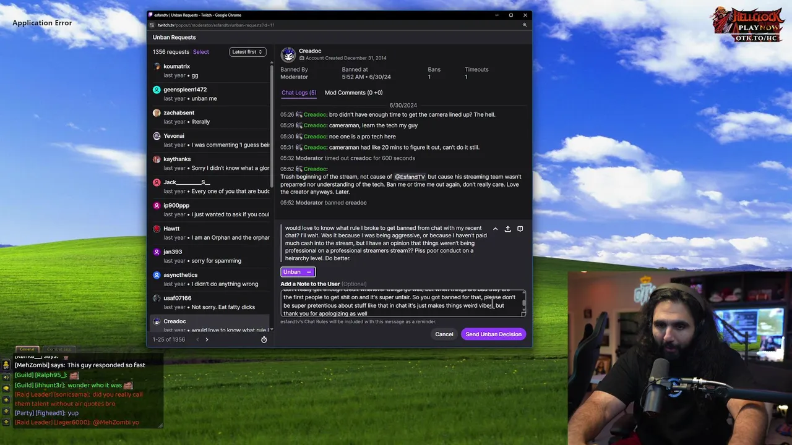This screenshot has height=445, width=792.
Task: Select geenspleen1472's teal avatar icon
Action: pyautogui.click(x=157, y=90)
